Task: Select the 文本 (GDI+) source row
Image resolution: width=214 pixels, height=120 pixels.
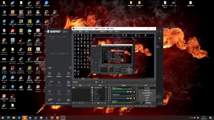Action: pos(101,96)
